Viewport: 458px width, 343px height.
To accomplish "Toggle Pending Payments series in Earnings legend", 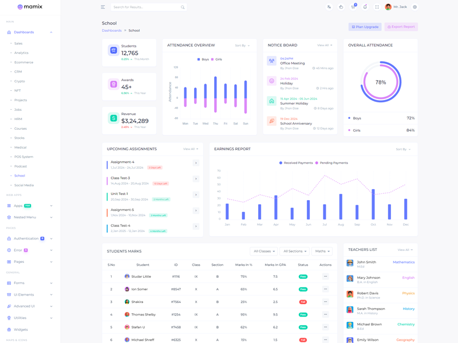I will pos(331,163).
